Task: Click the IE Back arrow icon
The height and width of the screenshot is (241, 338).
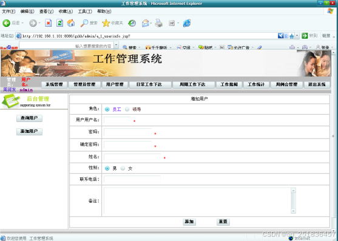Action: (6, 23)
